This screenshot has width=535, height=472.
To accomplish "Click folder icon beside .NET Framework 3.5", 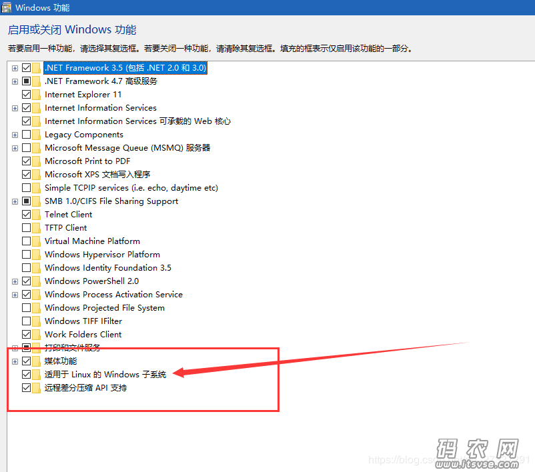I will 37,68.
